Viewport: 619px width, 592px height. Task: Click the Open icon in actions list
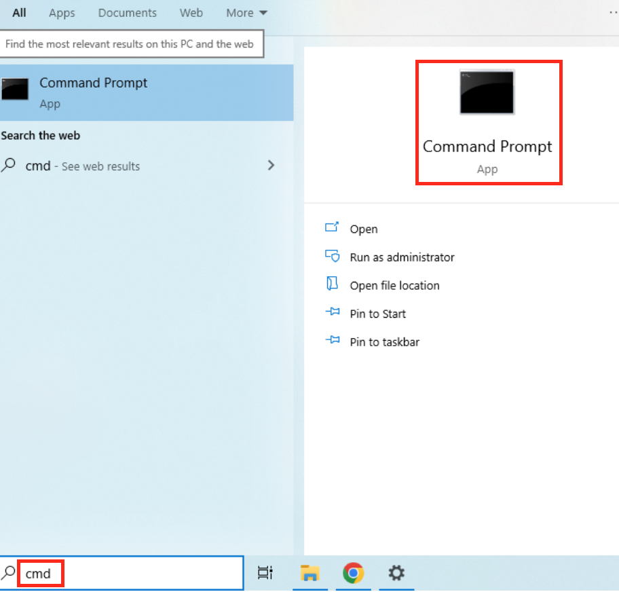[332, 227]
